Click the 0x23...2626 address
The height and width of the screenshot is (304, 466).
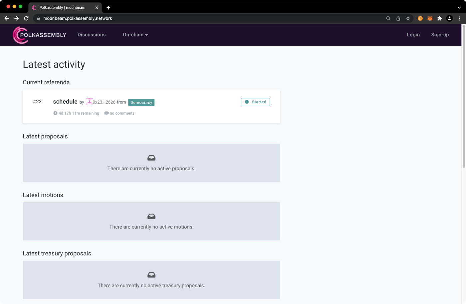(104, 102)
